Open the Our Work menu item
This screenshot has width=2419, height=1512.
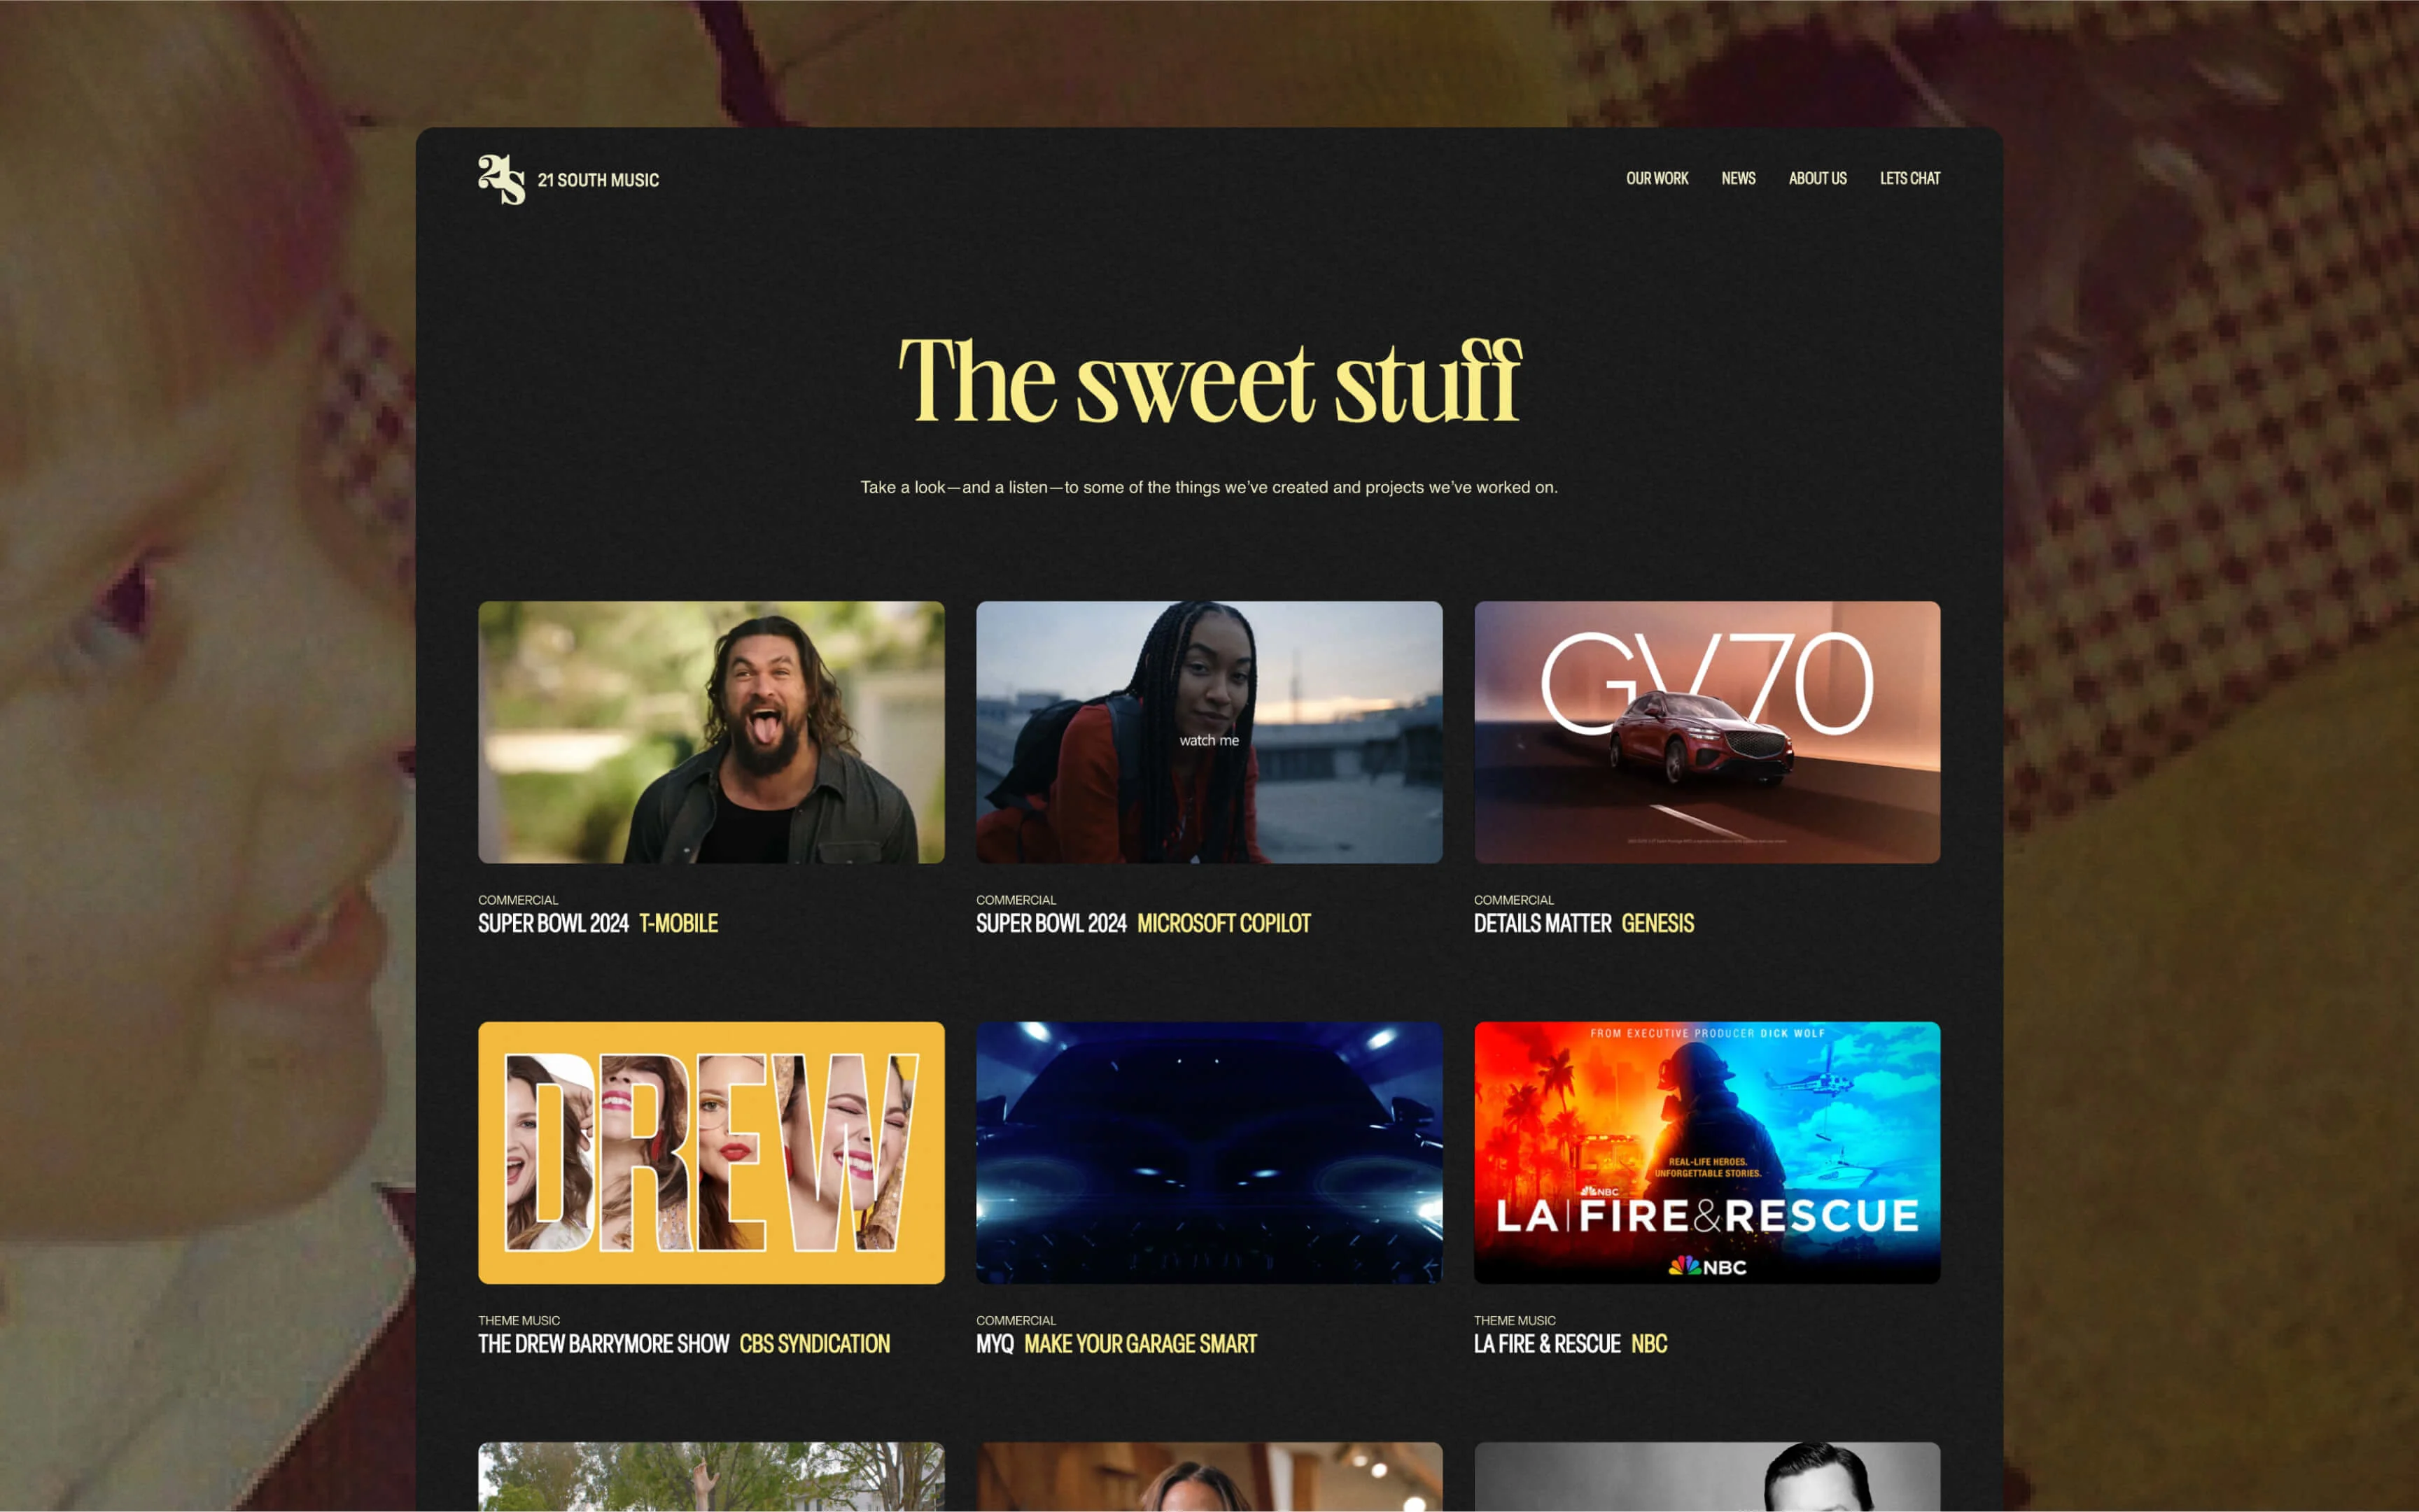coord(1657,178)
